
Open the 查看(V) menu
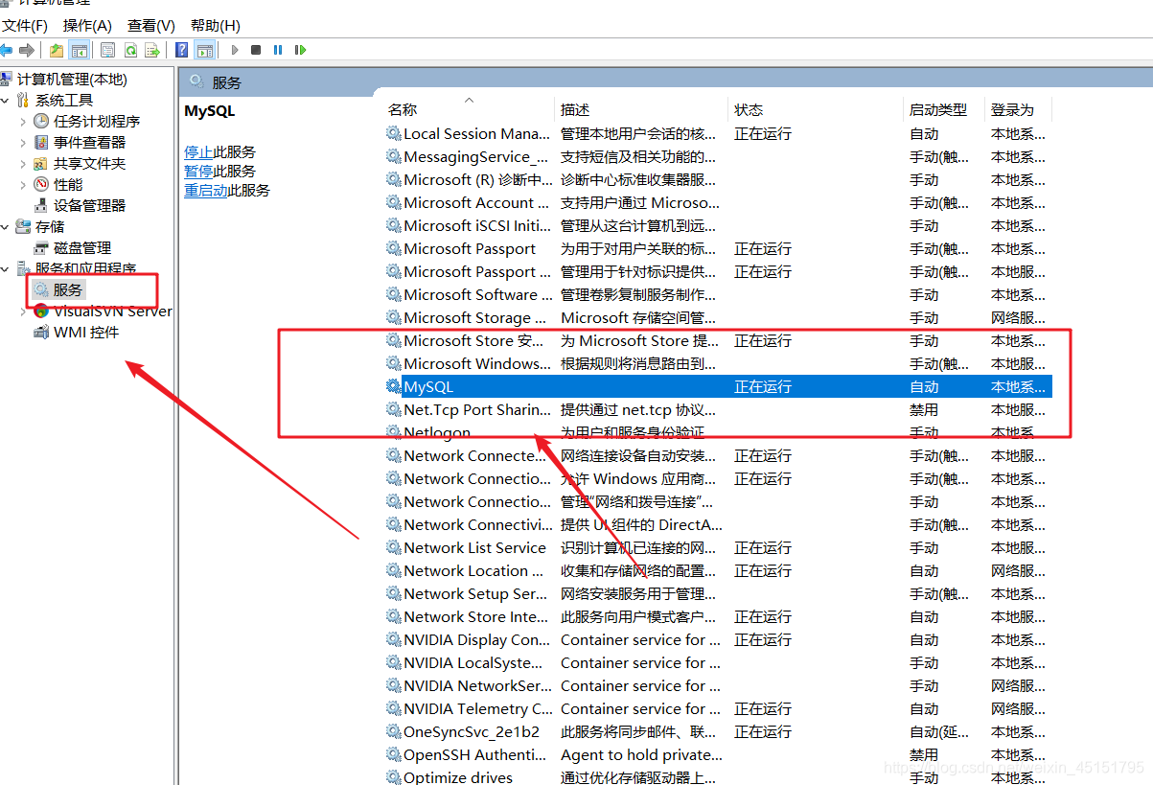(x=150, y=25)
